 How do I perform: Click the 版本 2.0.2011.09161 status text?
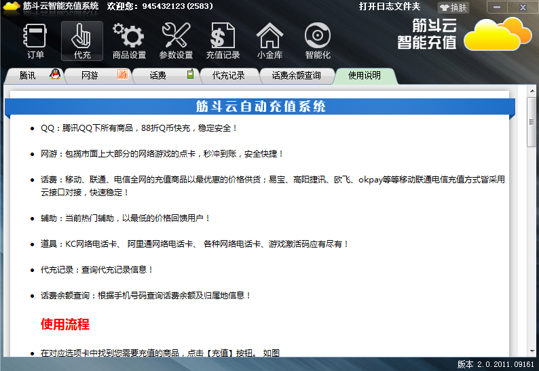496,364
